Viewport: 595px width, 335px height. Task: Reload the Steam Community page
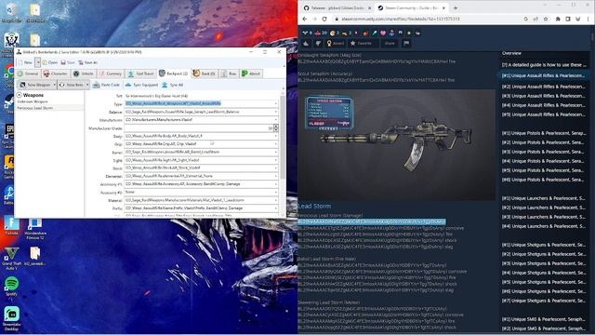click(x=324, y=19)
